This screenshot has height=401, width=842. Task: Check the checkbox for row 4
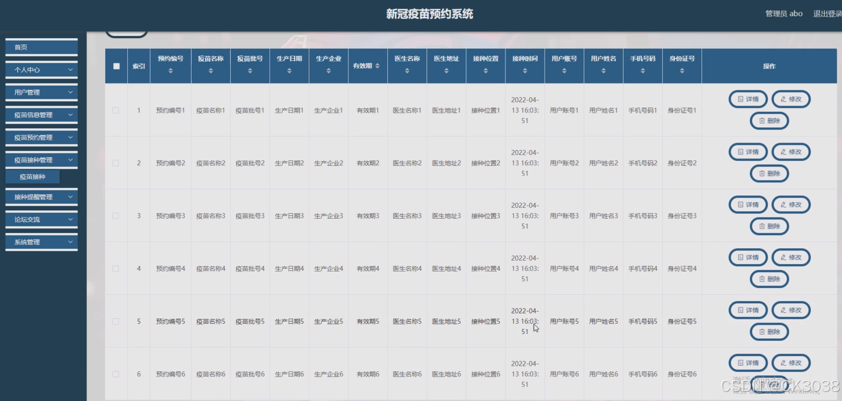click(x=116, y=269)
